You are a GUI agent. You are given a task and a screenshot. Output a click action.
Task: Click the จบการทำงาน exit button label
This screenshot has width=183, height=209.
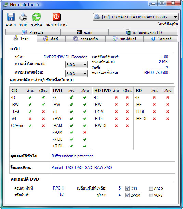click(56, 24)
